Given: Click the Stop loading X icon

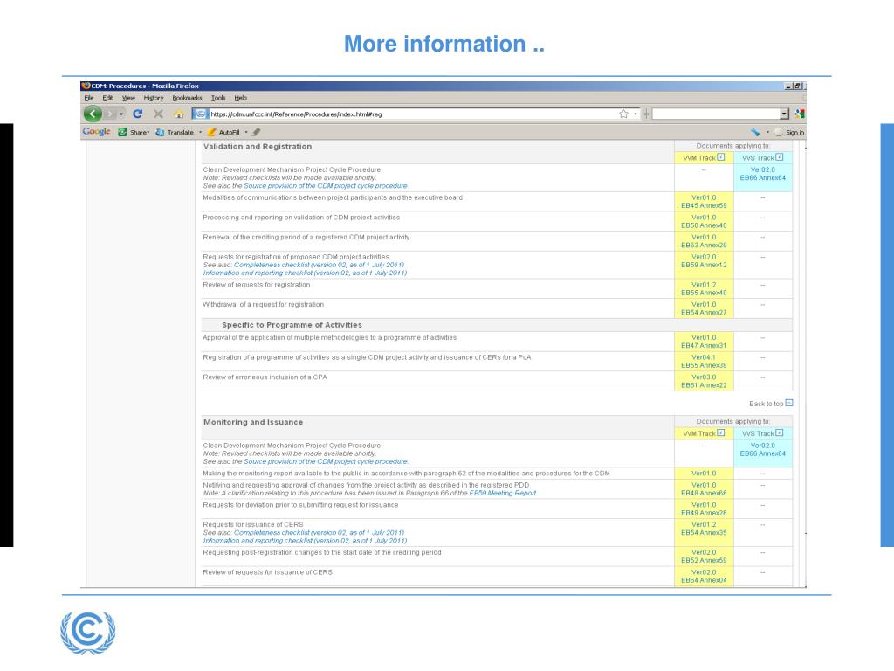Looking at the screenshot, I should (159, 114).
